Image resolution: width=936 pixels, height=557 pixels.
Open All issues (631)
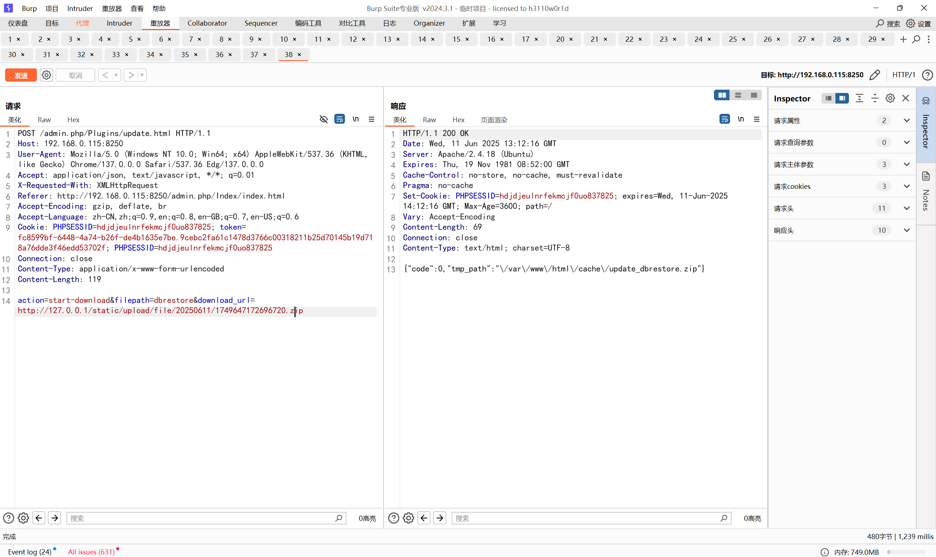[x=91, y=552]
